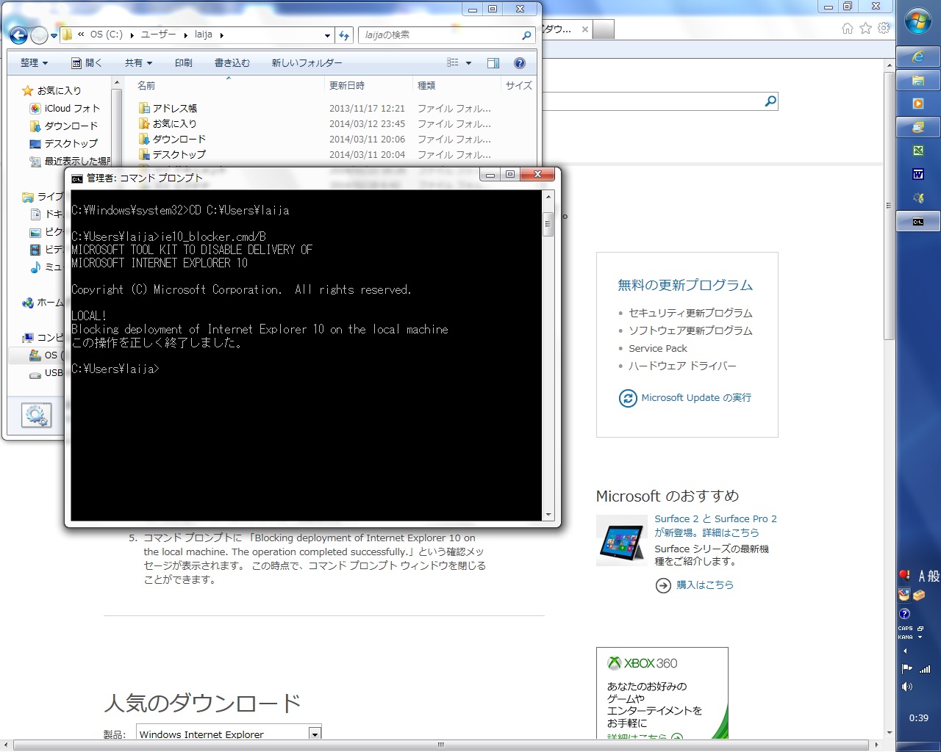Open the Excel taskbar icon
This screenshot has height=752, width=941.
(918, 151)
